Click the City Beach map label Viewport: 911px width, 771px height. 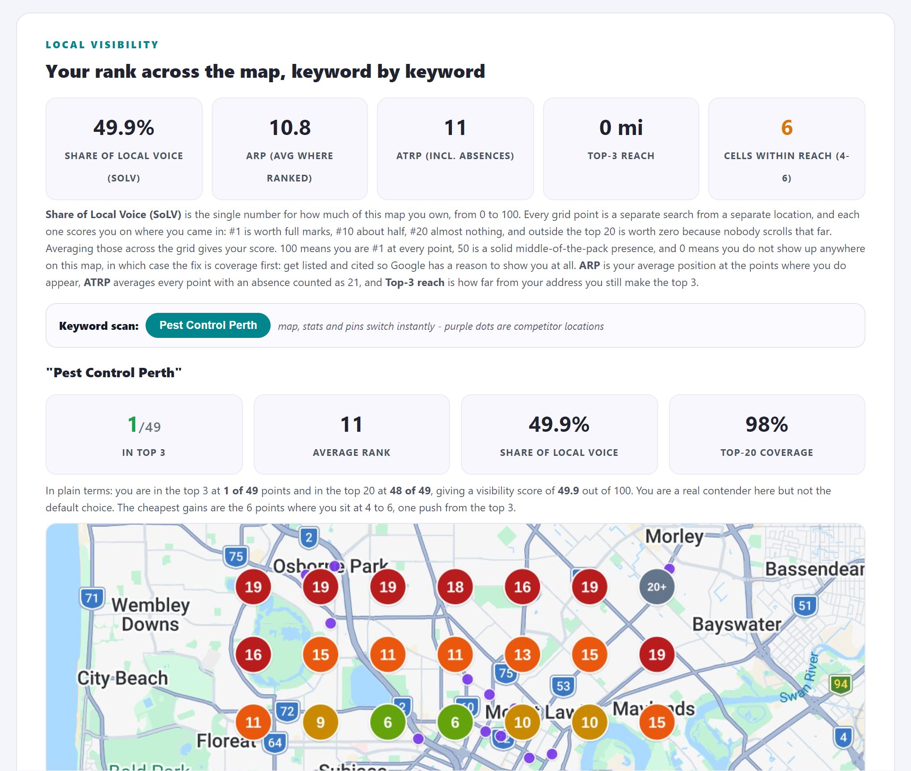[x=123, y=679]
